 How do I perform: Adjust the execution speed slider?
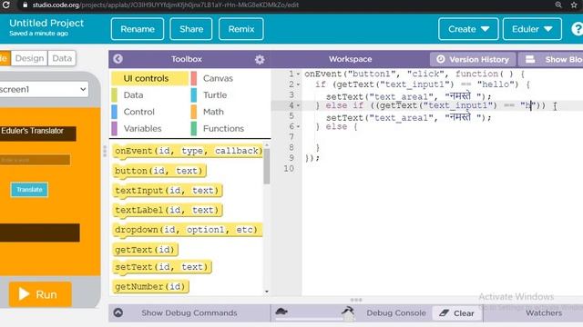tap(315, 318)
